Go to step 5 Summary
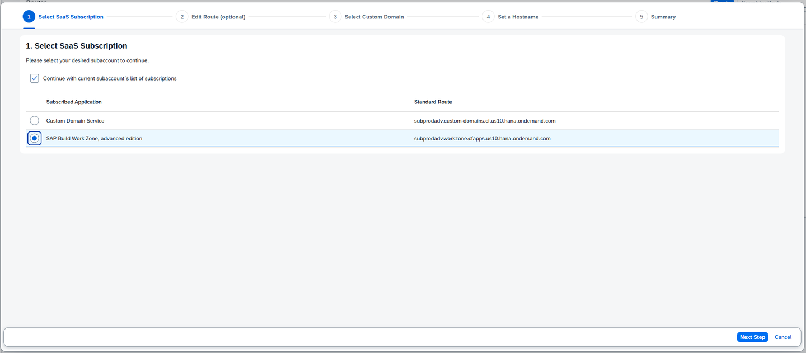This screenshot has width=806, height=353. [655, 17]
